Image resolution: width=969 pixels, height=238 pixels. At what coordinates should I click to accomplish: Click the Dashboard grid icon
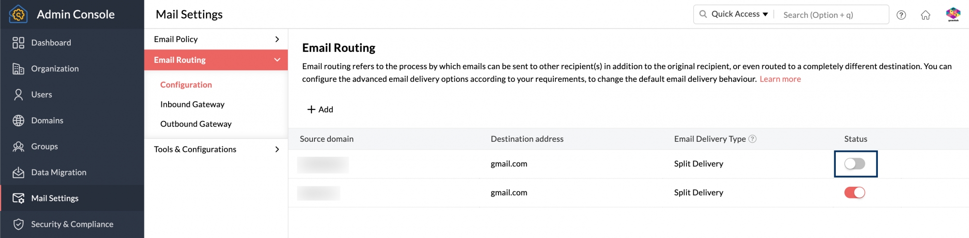tap(18, 43)
